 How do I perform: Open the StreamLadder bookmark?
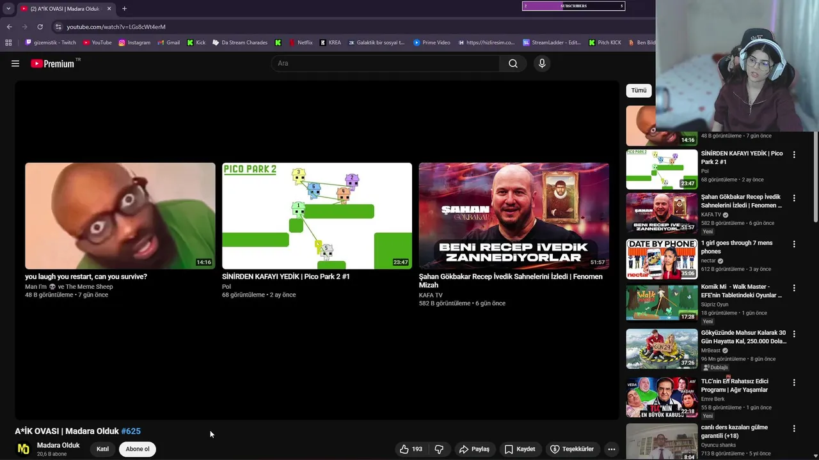(552, 43)
